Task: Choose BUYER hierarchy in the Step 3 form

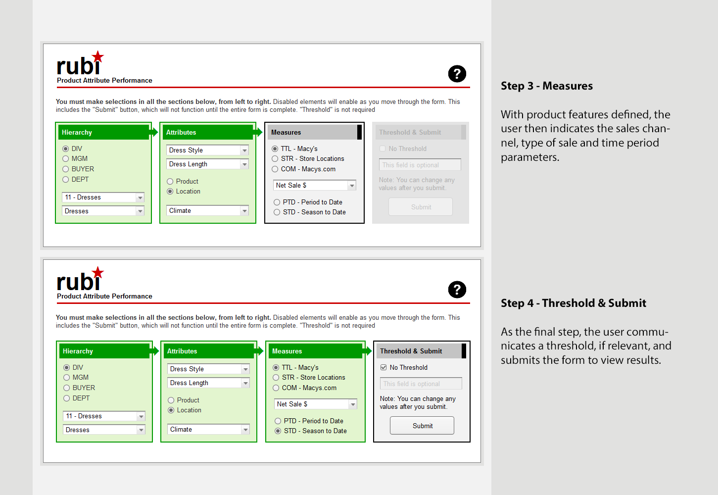Action: point(65,169)
